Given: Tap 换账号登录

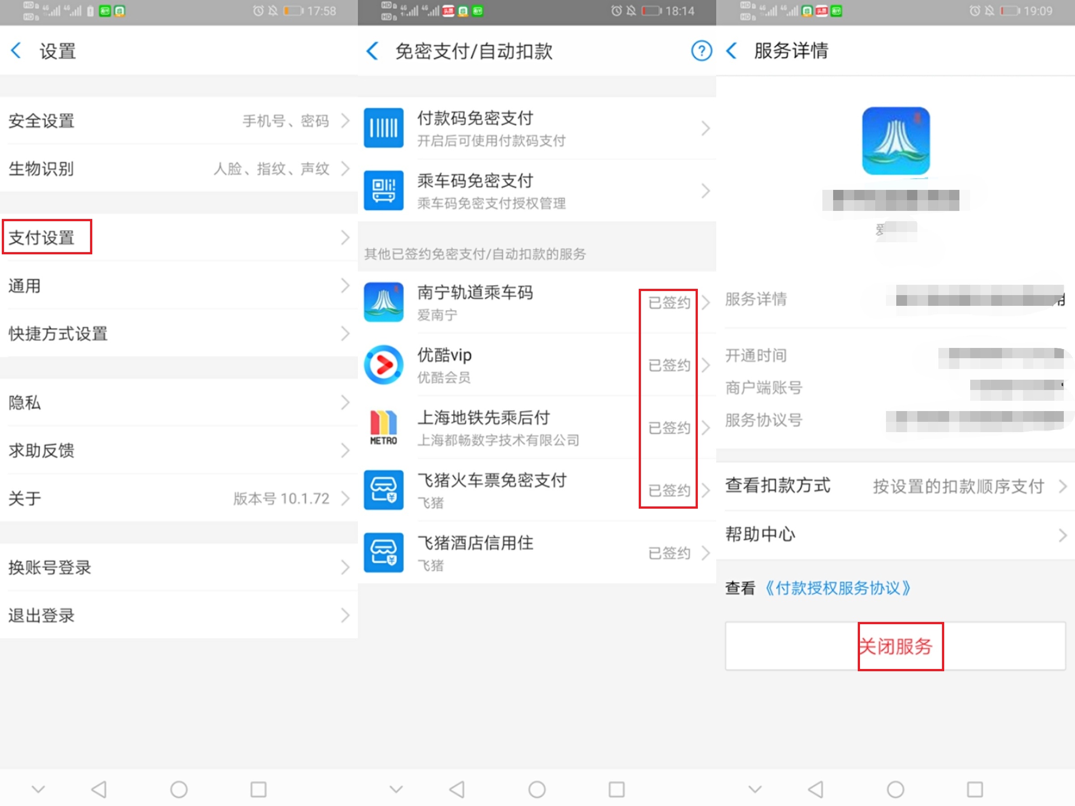Looking at the screenshot, I should tap(179, 567).
